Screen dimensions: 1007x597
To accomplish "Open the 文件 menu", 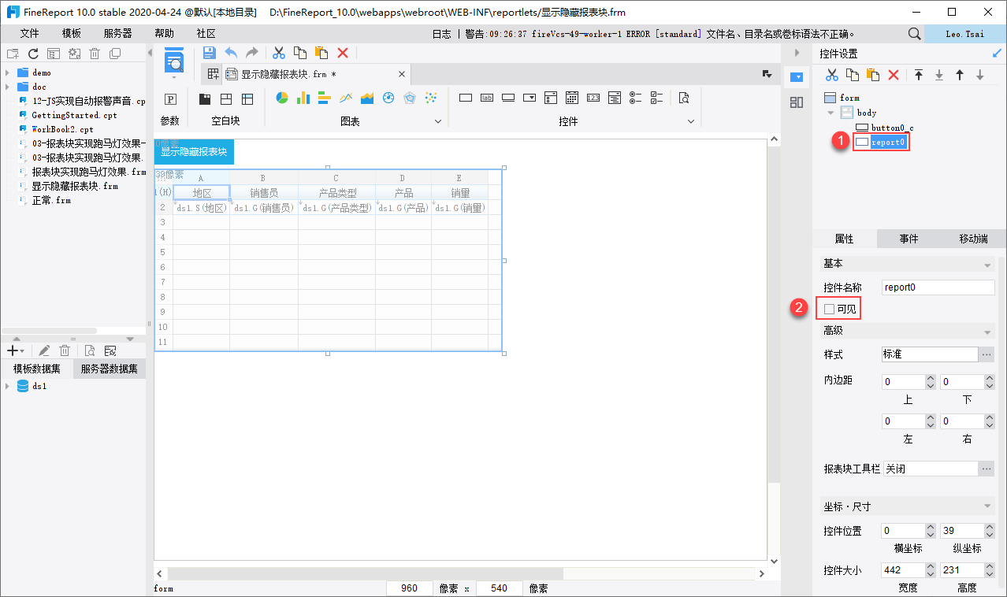I will pyautogui.click(x=29, y=34).
